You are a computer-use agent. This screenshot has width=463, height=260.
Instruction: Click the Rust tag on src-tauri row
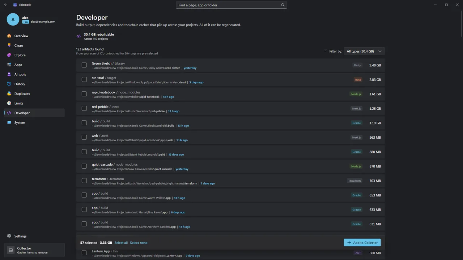358,80
